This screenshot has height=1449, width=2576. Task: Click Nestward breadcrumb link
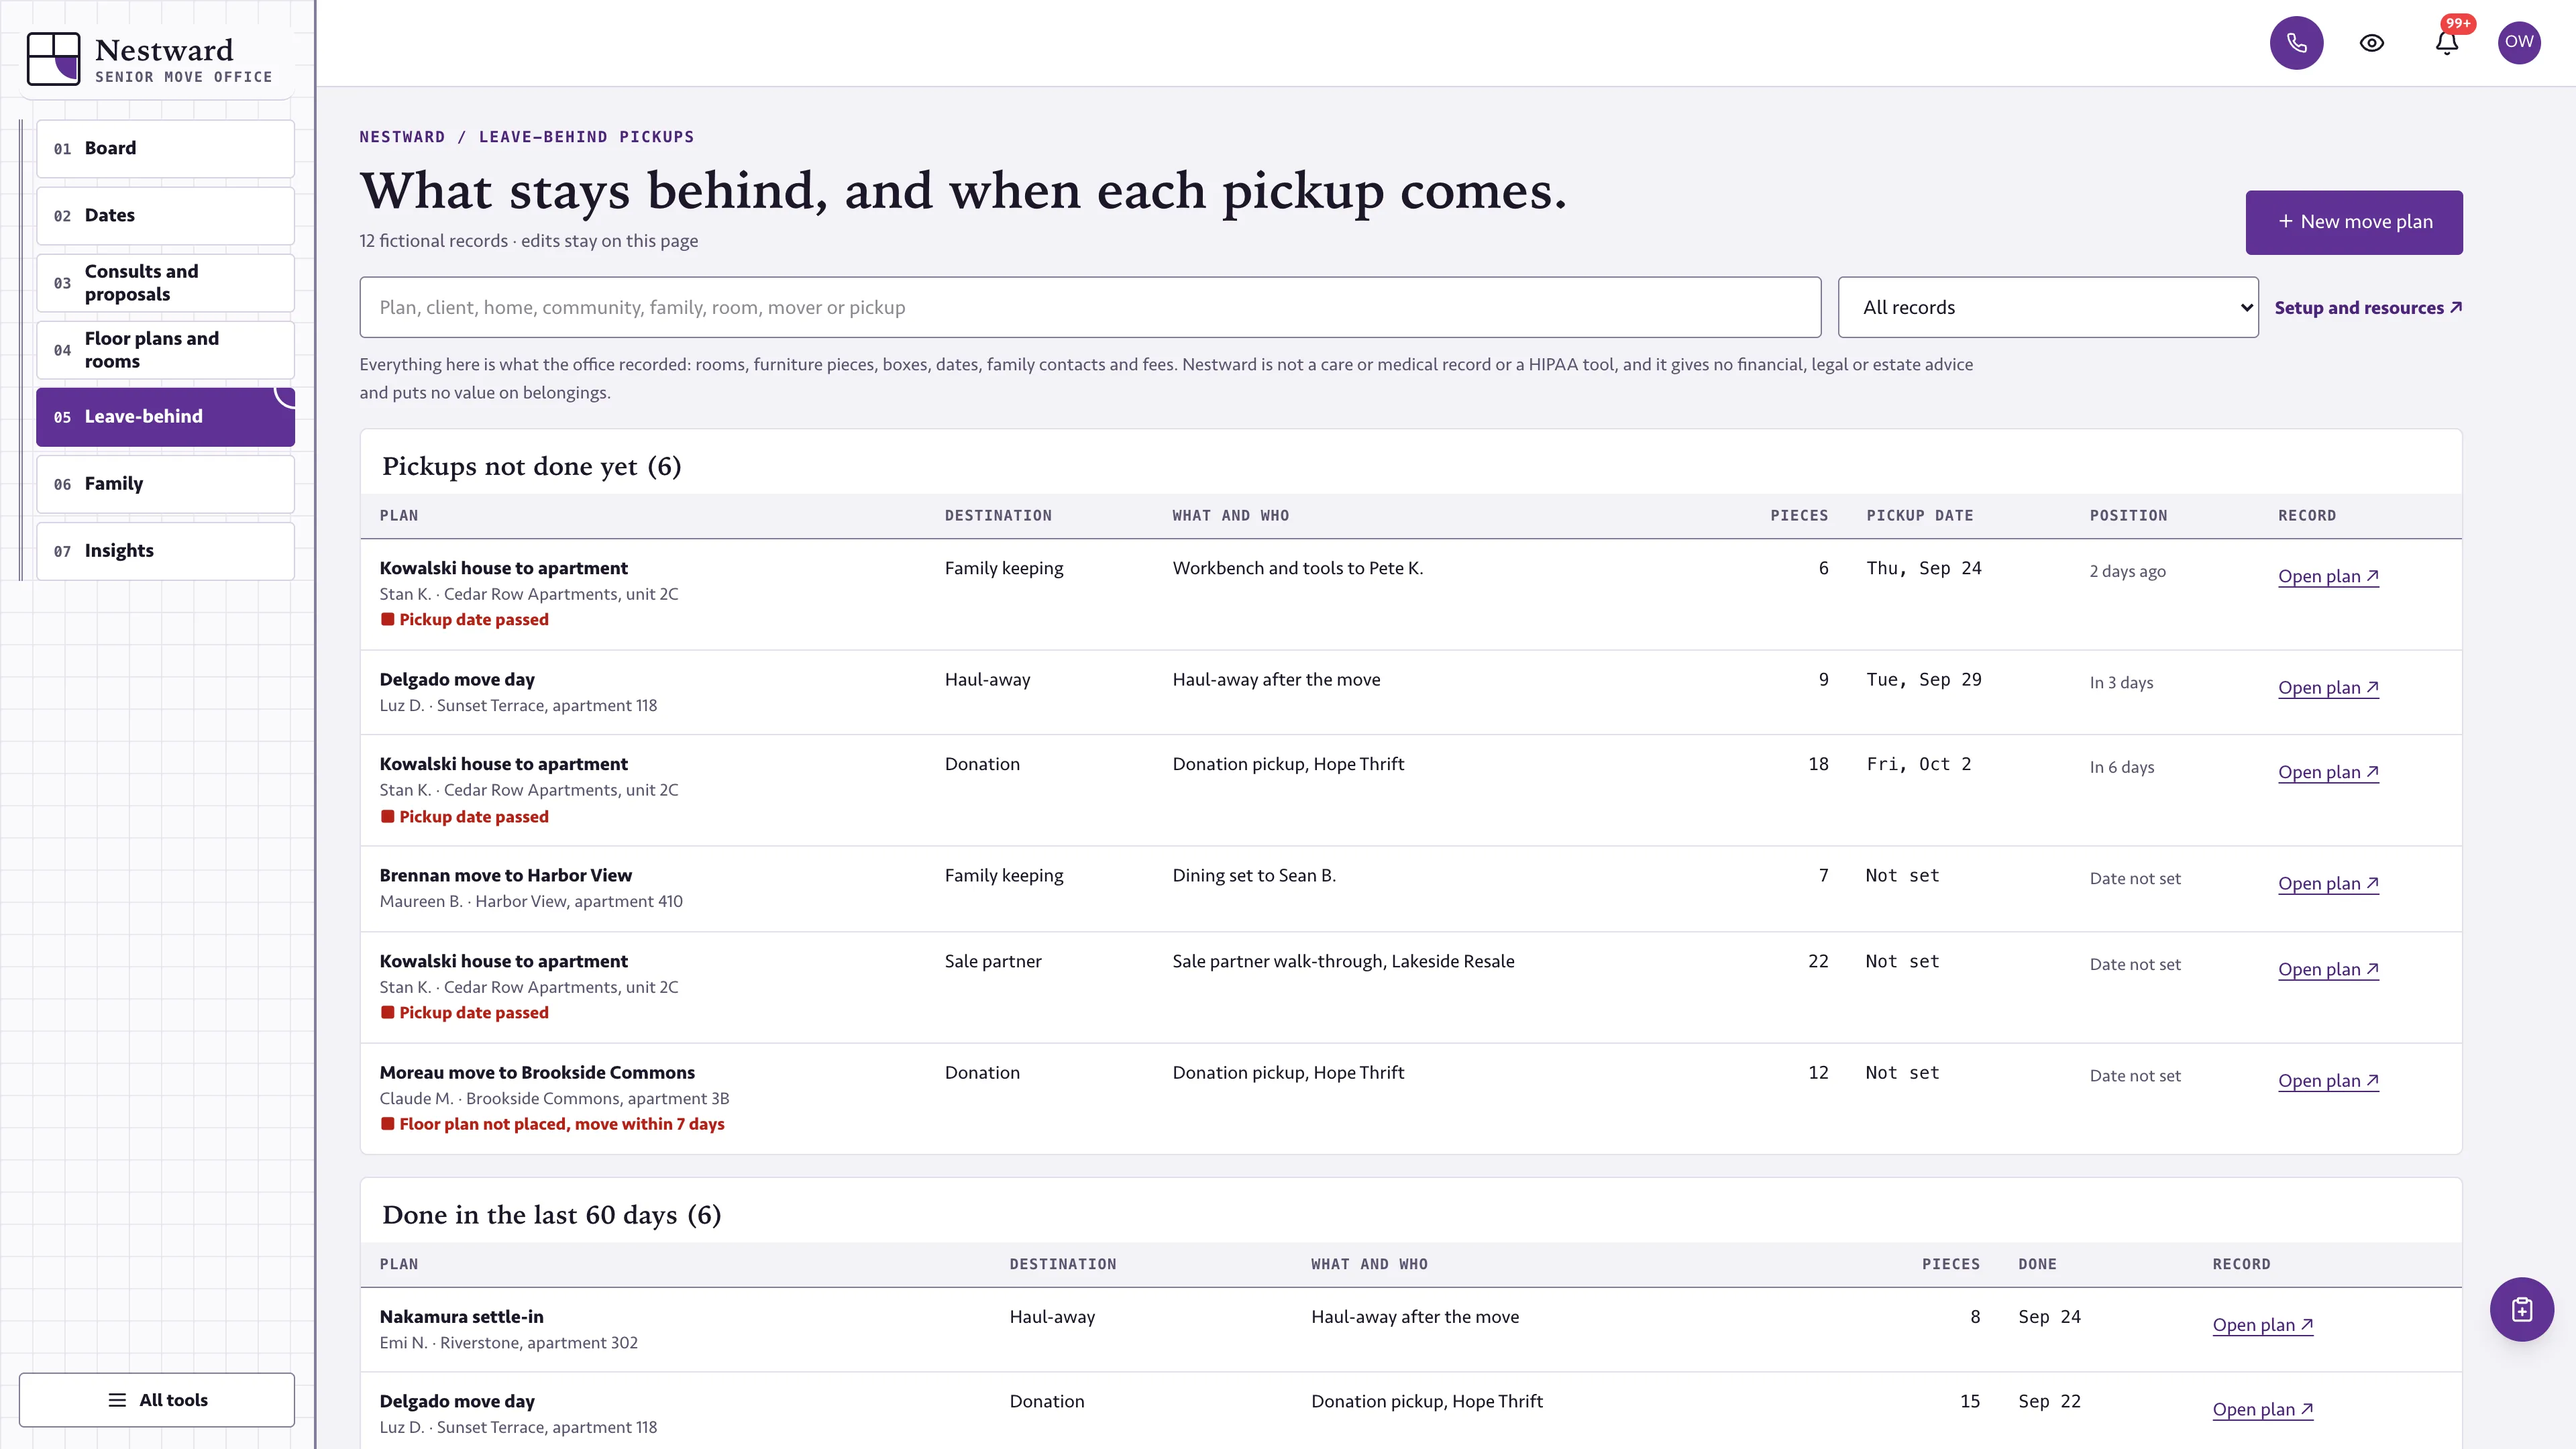(x=402, y=137)
